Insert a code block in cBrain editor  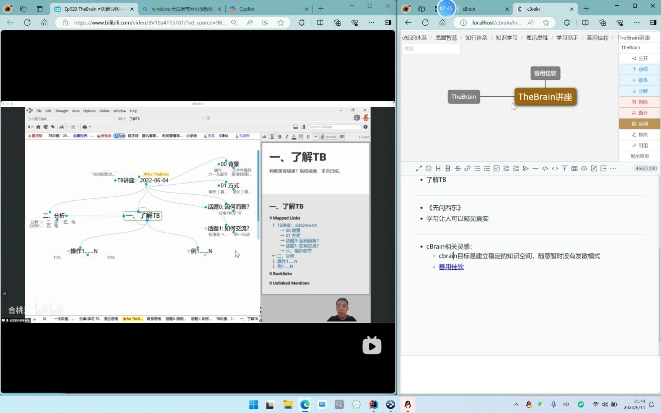545,168
